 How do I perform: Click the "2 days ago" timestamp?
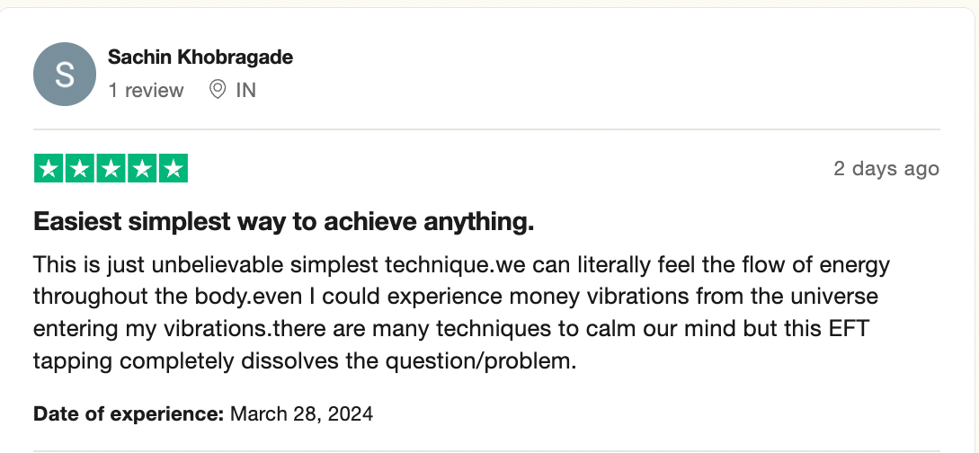coord(886,169)
